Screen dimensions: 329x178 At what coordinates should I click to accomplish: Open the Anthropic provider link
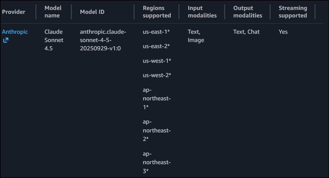pyautogui.click(x=15, y=32)
